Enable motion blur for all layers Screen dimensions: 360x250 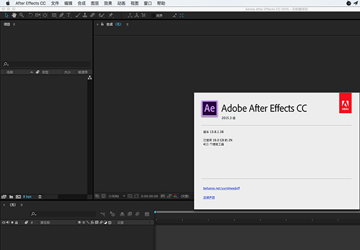click(x=137, y=214)
